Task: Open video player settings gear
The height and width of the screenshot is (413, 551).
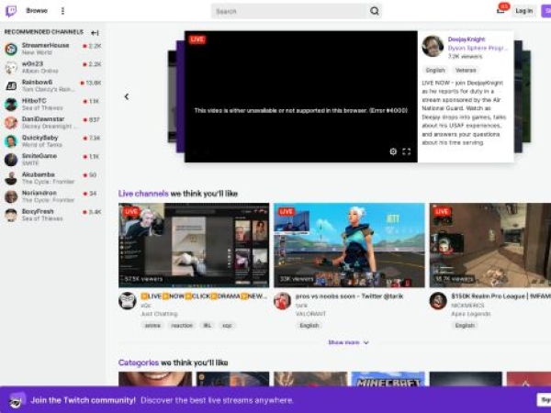Action: 393,151
